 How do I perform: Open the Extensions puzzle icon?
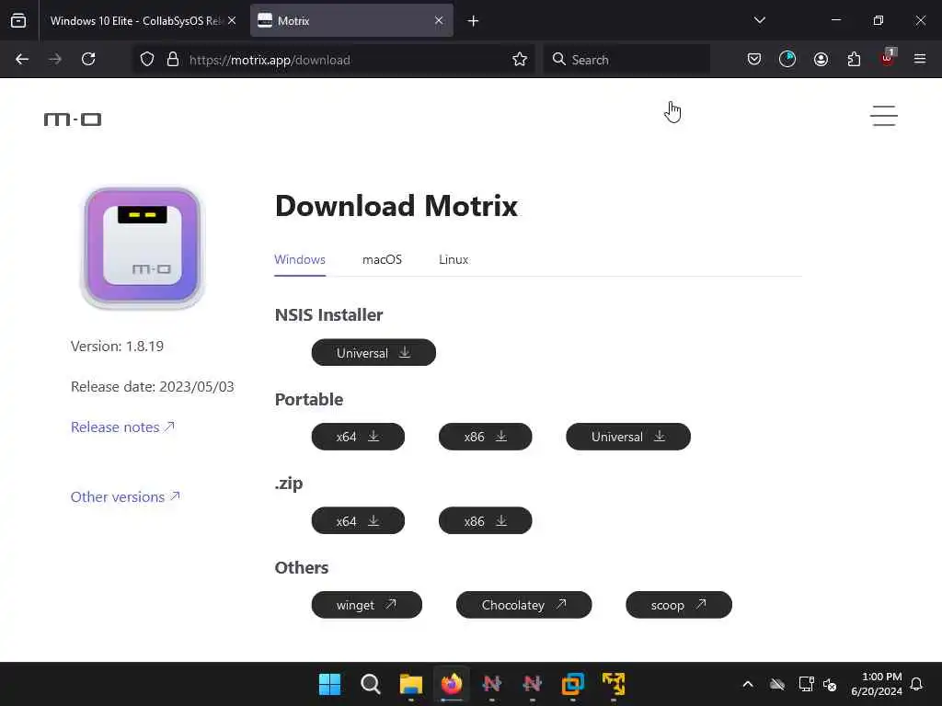tap(854, 60)
